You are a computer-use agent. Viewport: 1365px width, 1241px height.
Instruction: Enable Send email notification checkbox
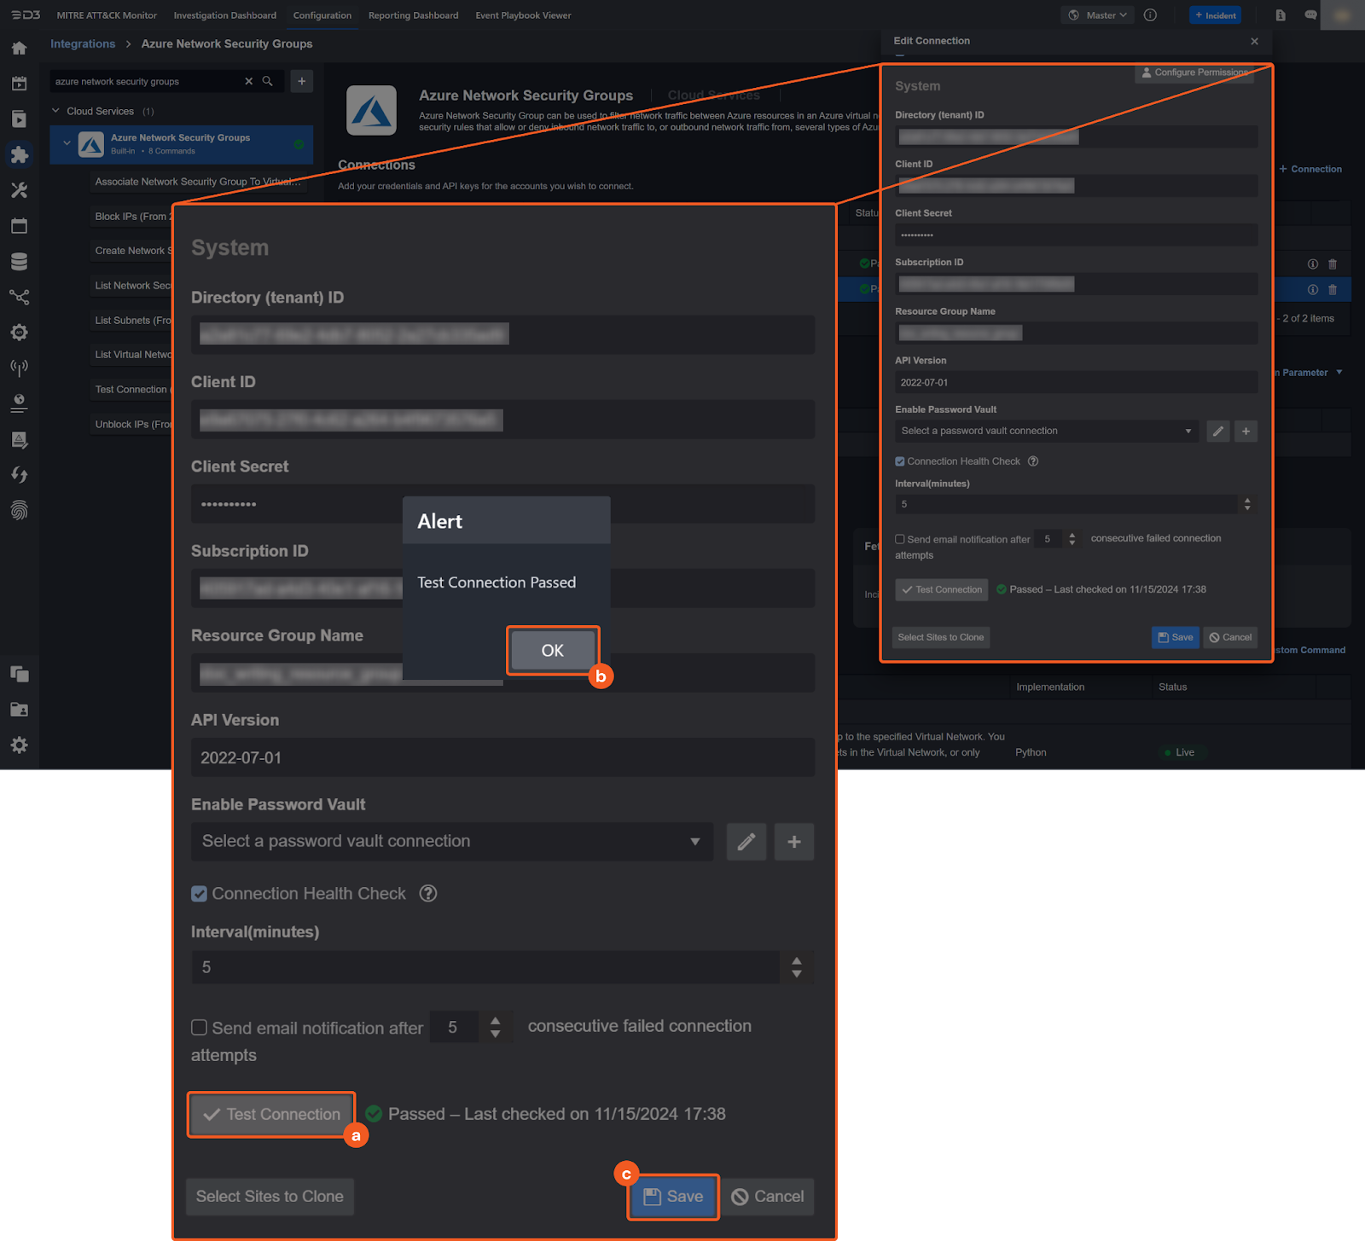200,1027
